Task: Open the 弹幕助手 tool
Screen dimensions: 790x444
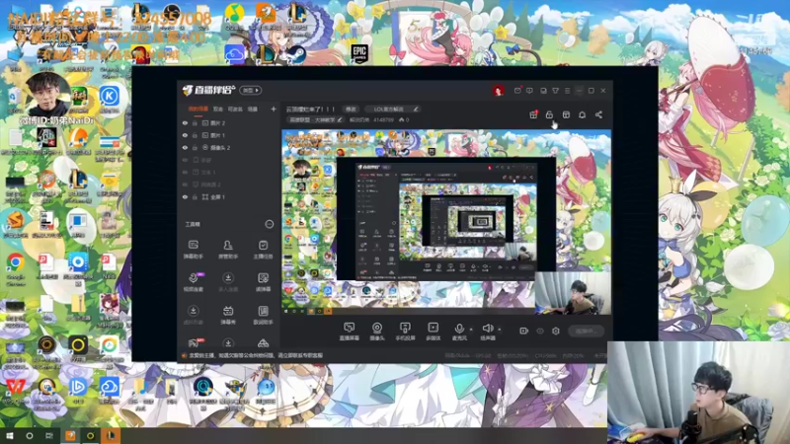Action: pos(193,250)
